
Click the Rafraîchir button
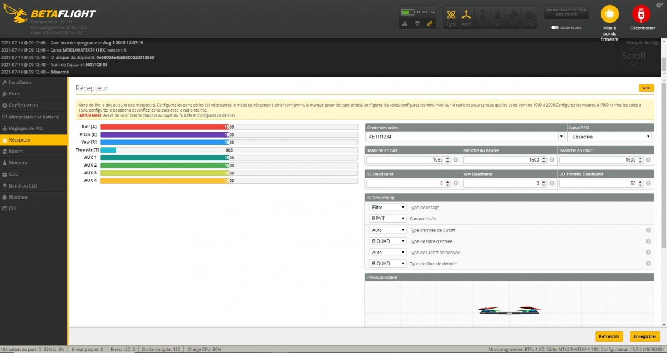(x=610, y=336)
